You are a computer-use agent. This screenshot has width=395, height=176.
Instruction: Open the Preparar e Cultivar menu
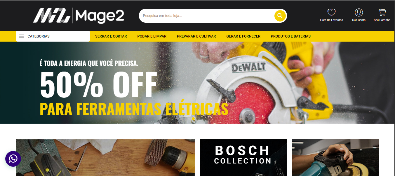[196, 36]
